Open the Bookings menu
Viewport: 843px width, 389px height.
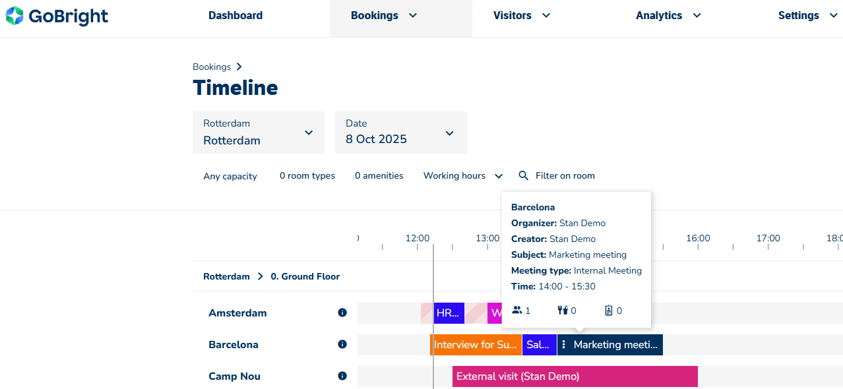click(x=384, y=16)
